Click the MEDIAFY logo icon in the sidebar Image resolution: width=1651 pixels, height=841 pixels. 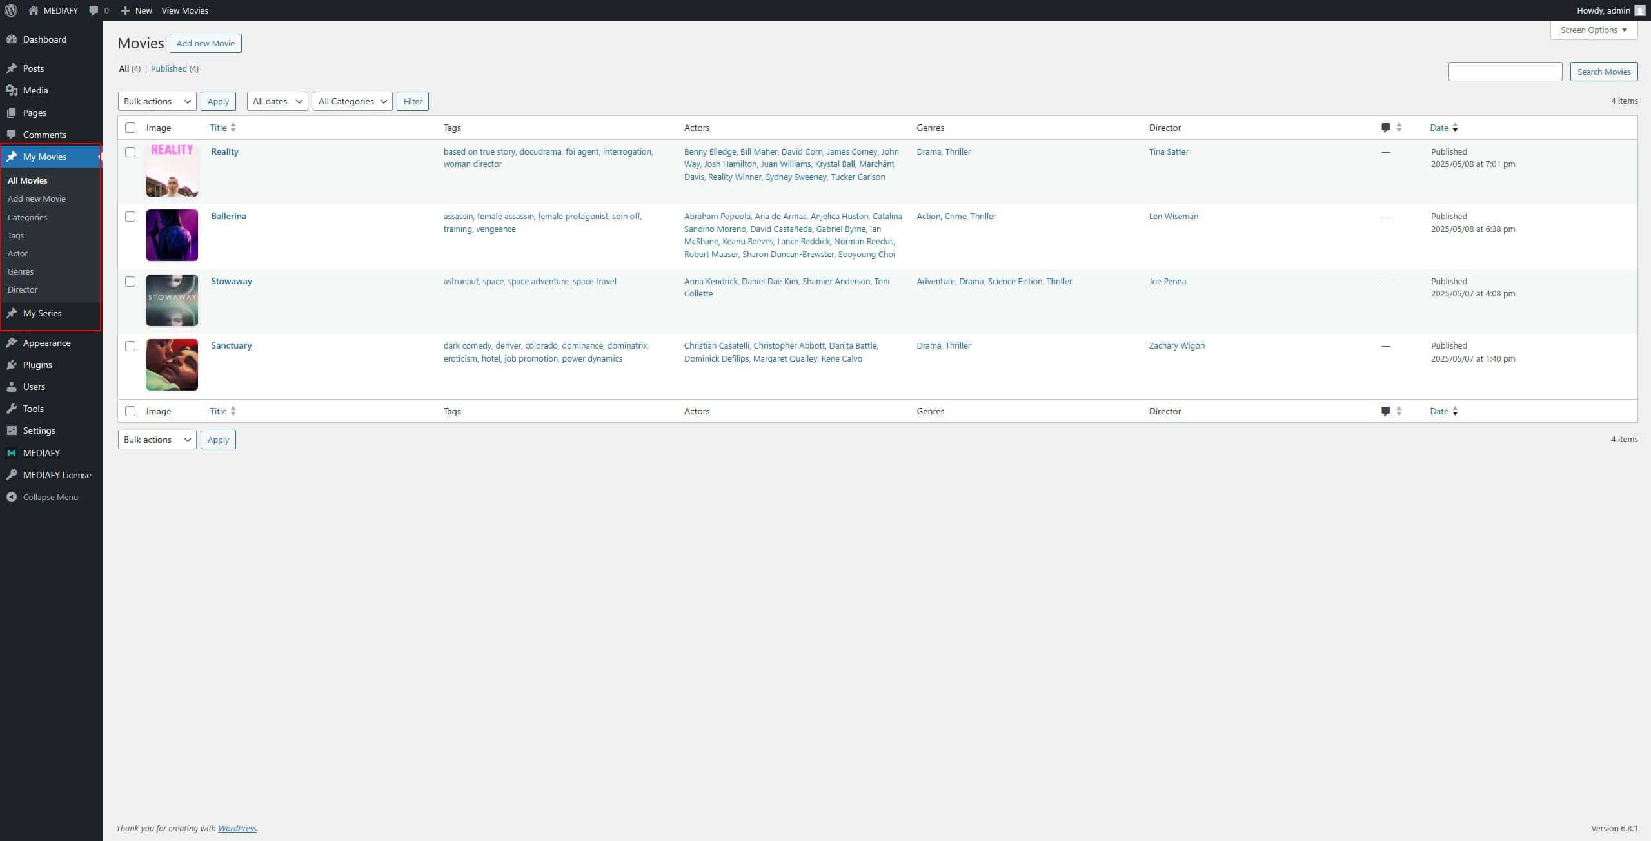click(12, 453)
